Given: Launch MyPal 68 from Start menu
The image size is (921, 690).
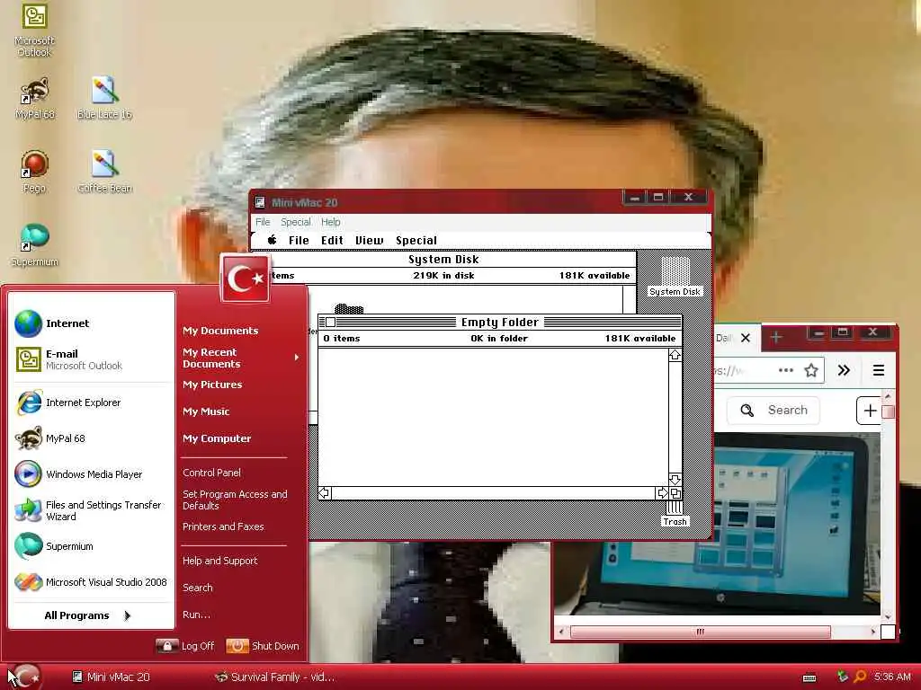Looking at the screenshot, I should click(x=93, y=438).
